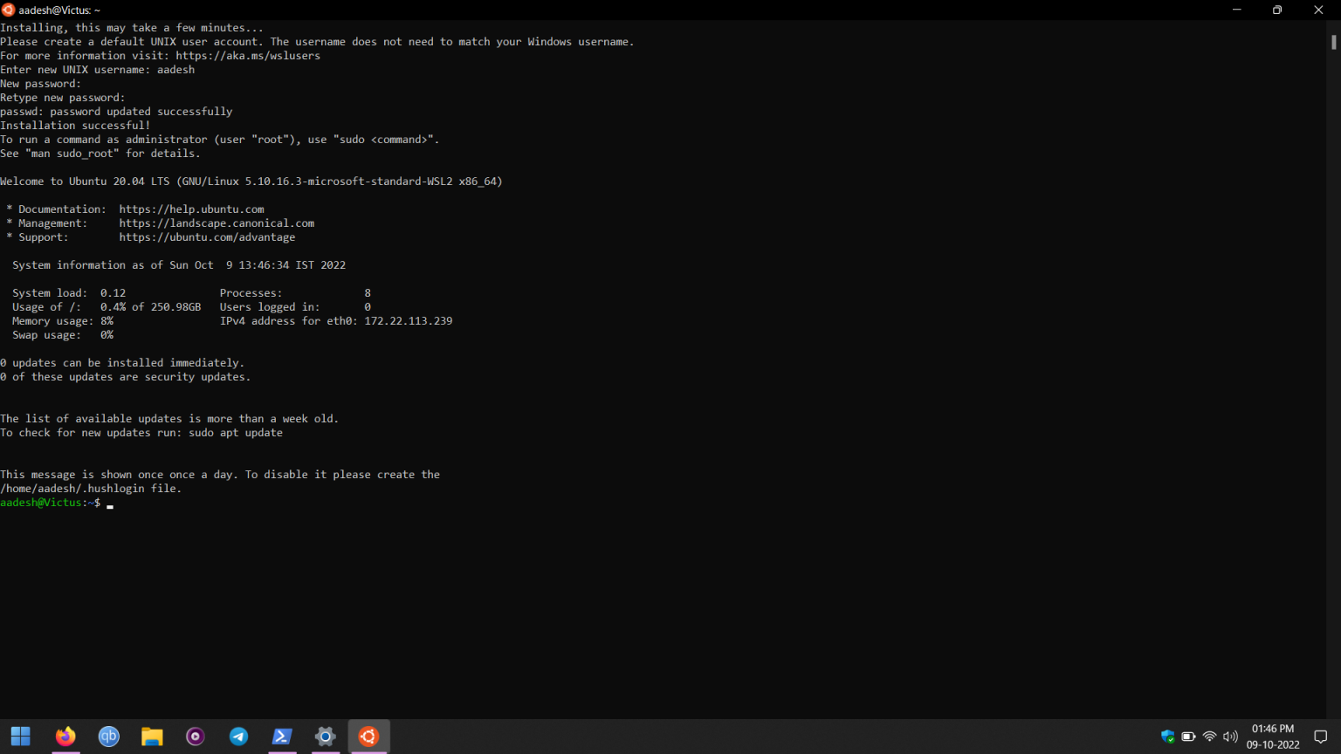1341x754 pixels.
Task: Open Windows Security from the system tray
Action: [1168, 737]
